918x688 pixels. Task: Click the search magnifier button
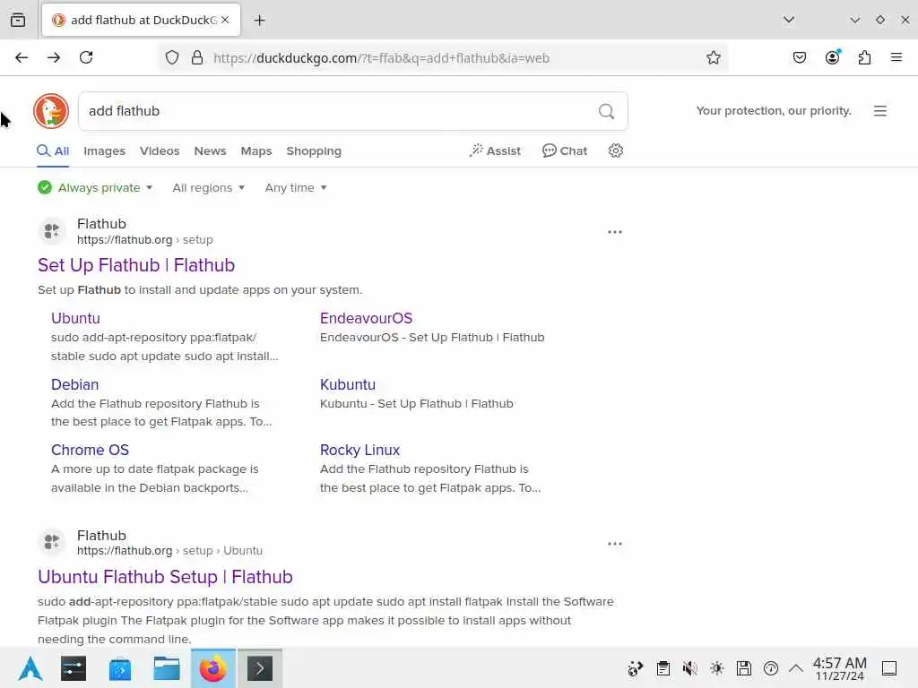click(x=607, y=111)
